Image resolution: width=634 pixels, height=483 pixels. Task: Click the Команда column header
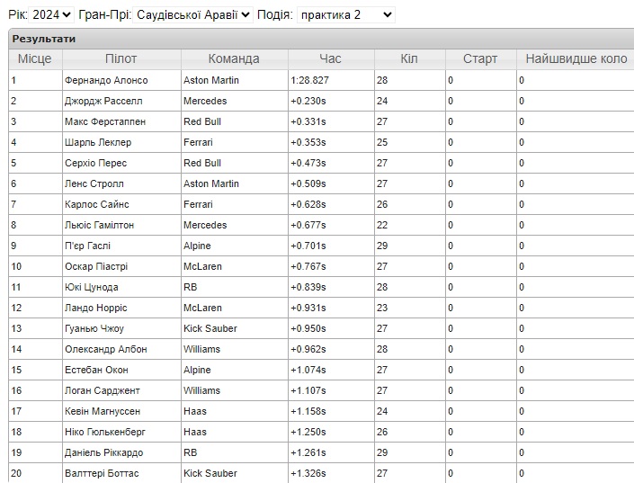point(234,58)
